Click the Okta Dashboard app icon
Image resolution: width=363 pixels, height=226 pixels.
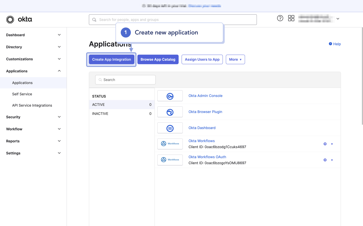click(x=170, y=128)
